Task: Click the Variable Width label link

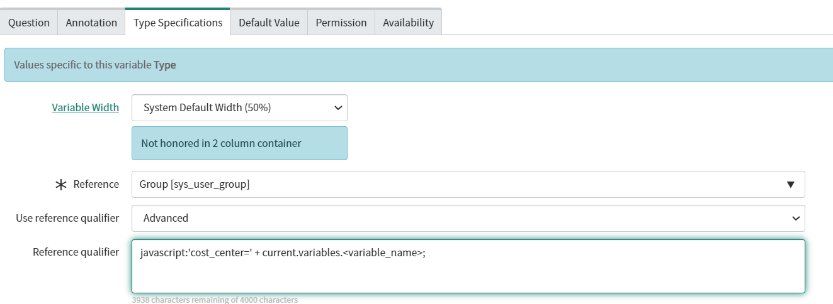Action: tap(85, 107)
